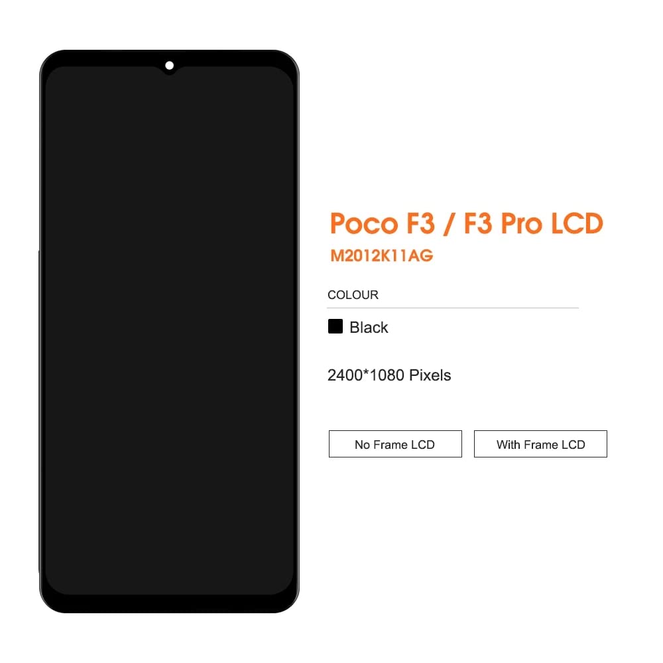Image resolution: width=663 pixels, height=663 pixels.
Task: Click the white front camera hole
Action: tap(170, 66)
